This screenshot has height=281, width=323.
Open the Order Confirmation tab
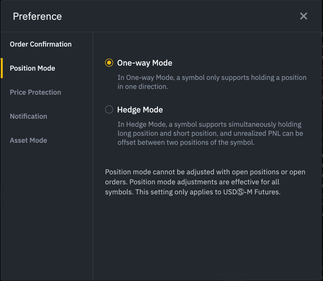41,44
